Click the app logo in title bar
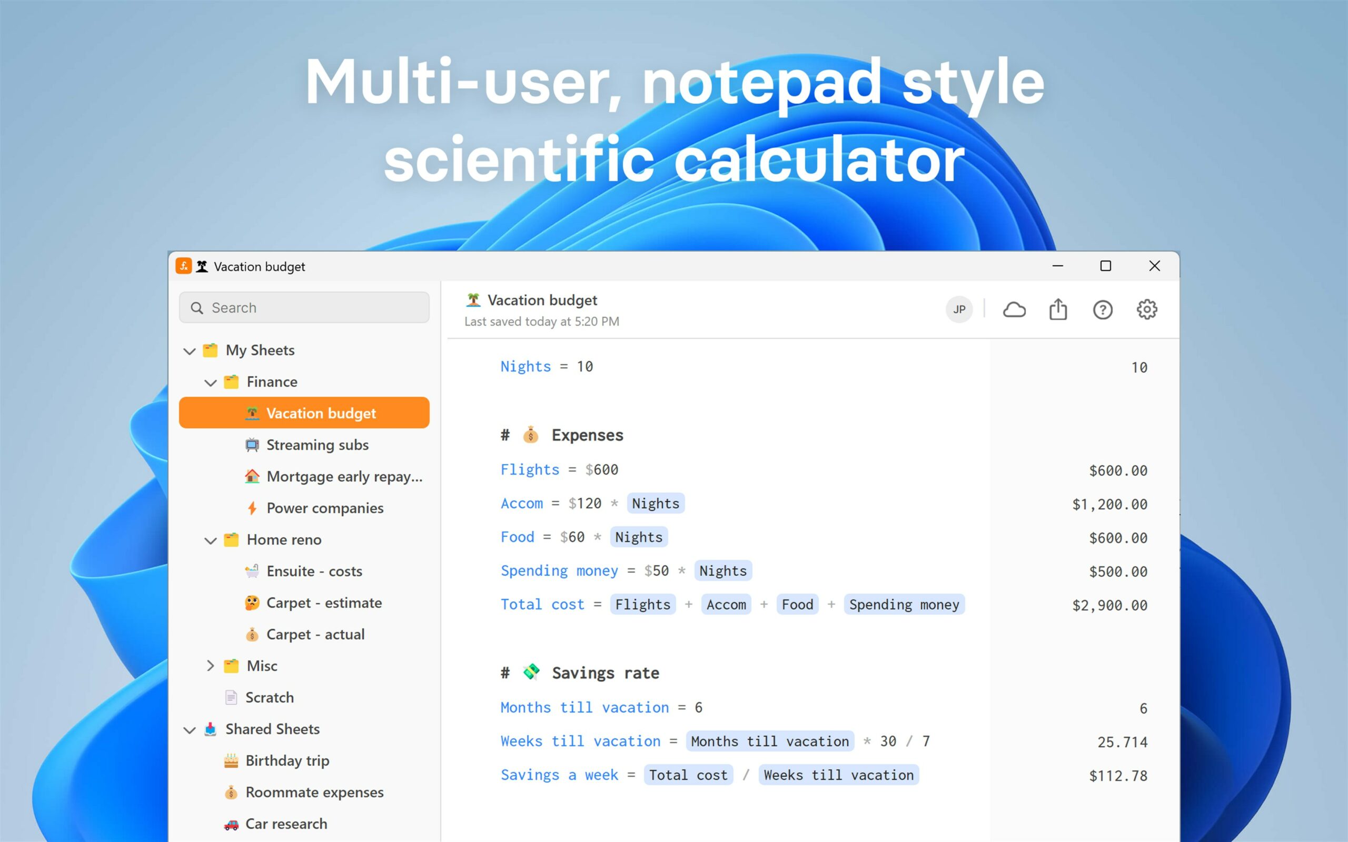The image size is (1348, 842). [183, 266]
